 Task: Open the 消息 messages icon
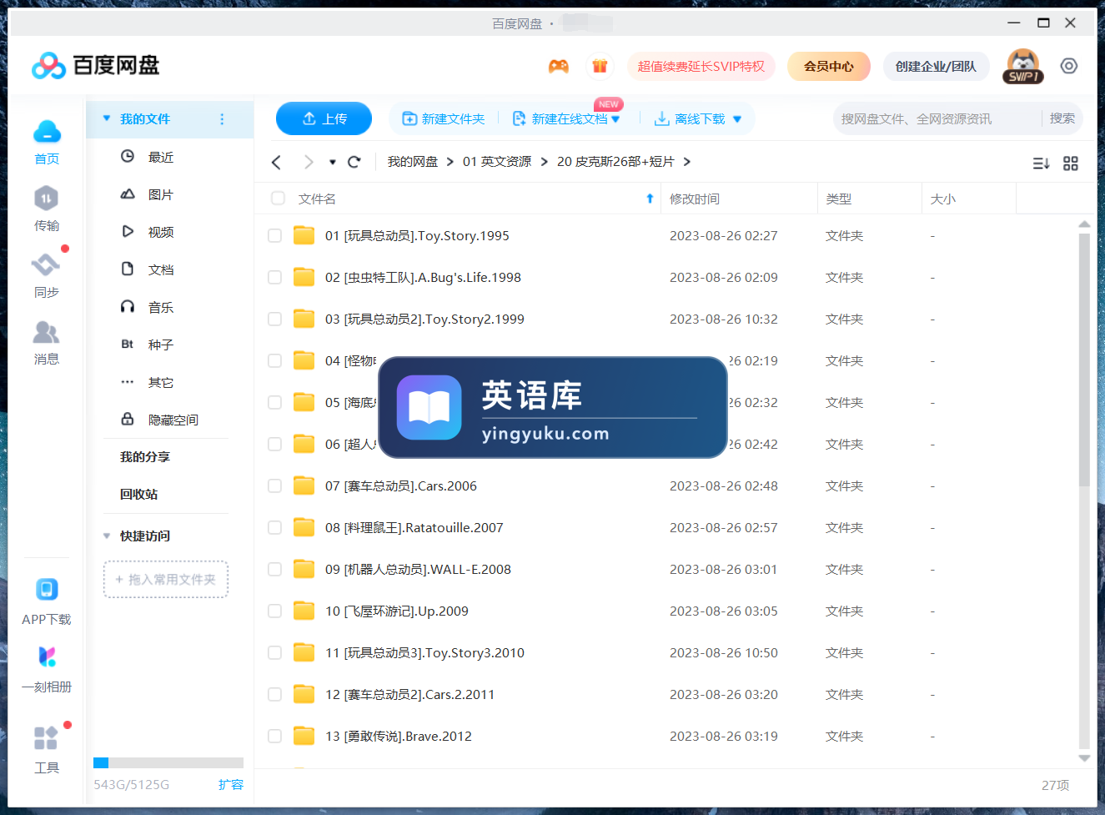coord(46,332)
